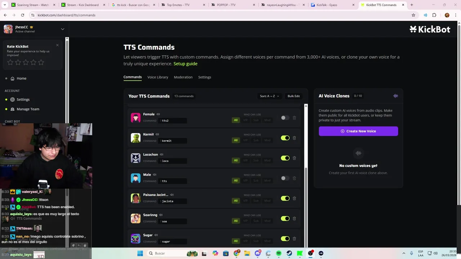Switch to the Voice Library tab
Viewport: 461px width, 259px height.
158,77
